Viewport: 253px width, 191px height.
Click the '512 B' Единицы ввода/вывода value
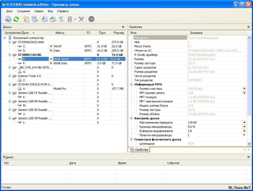tap(214, 126)
